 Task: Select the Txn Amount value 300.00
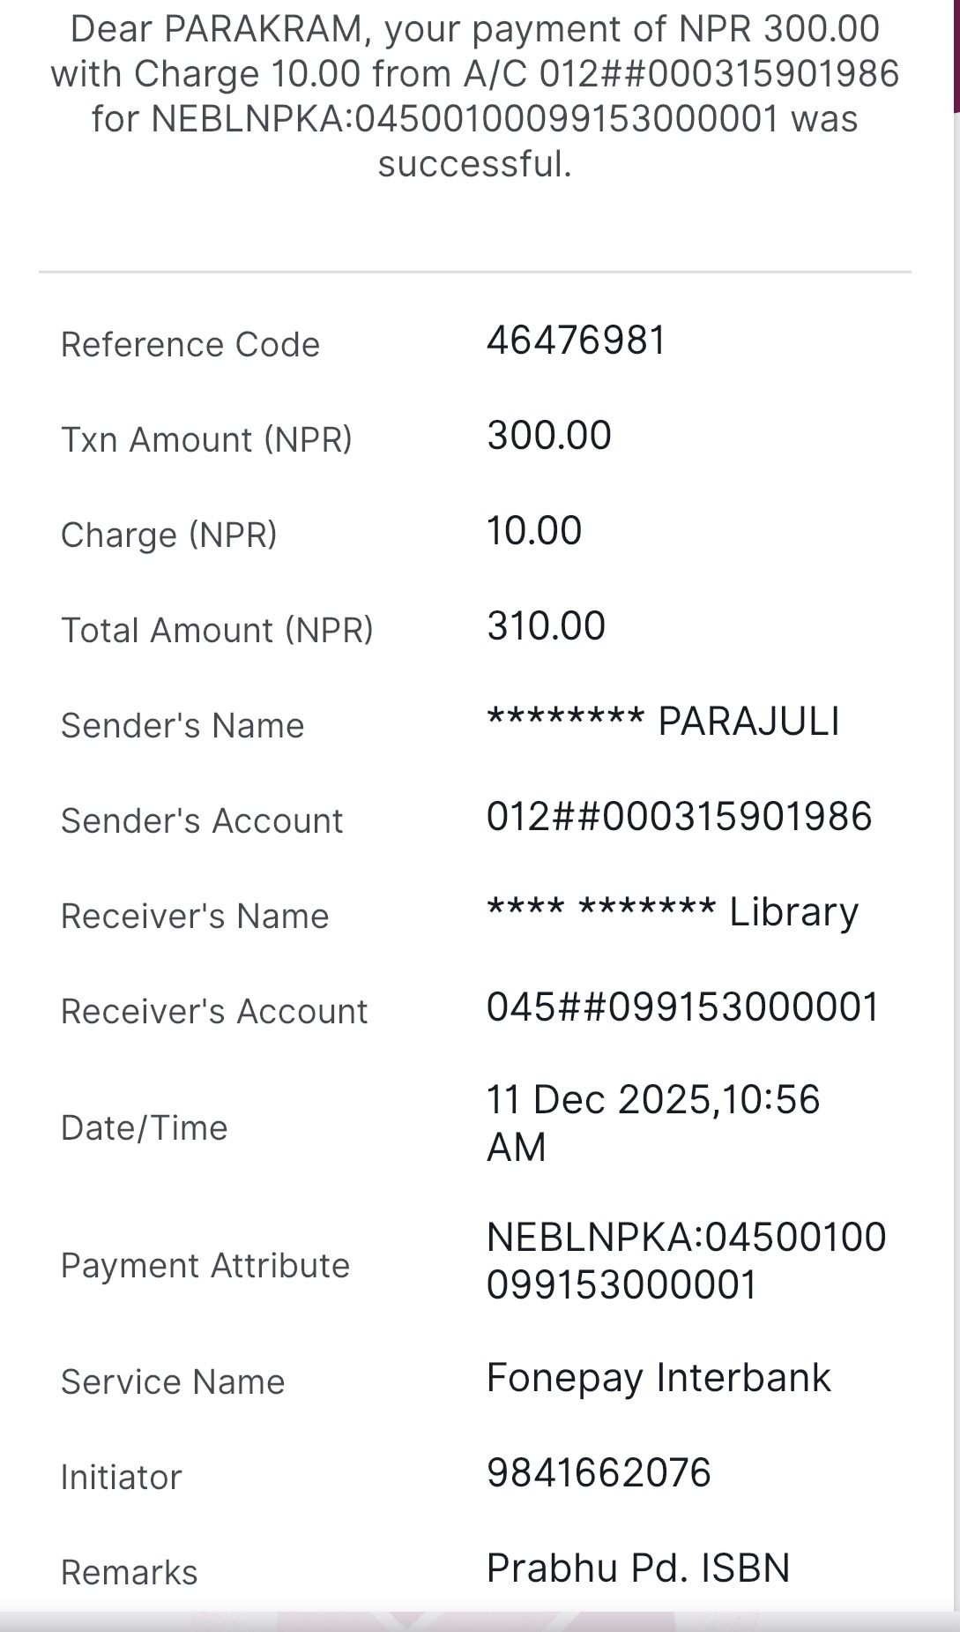[548, 436]
